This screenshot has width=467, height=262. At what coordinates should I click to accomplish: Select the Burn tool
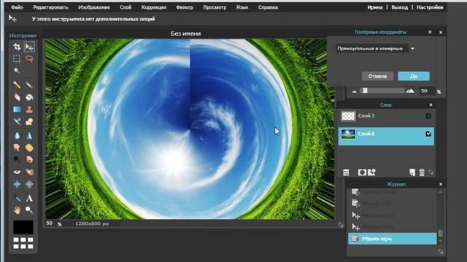point(29,160)
